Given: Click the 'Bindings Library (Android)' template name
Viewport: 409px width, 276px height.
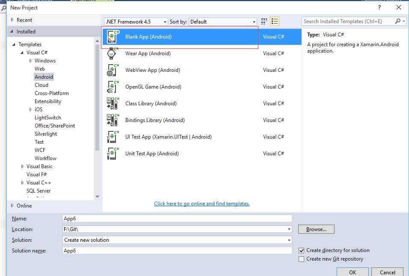Looking at the screenshot, I should click(x=155, y=120).
